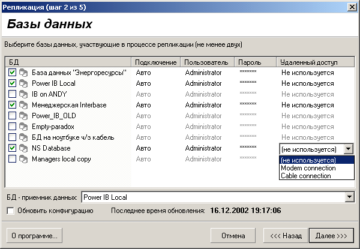Click database icon next to Power_IB_OLD
Image resolution: width=360 pixels, height=249 pixels.
tap(23, 116)
